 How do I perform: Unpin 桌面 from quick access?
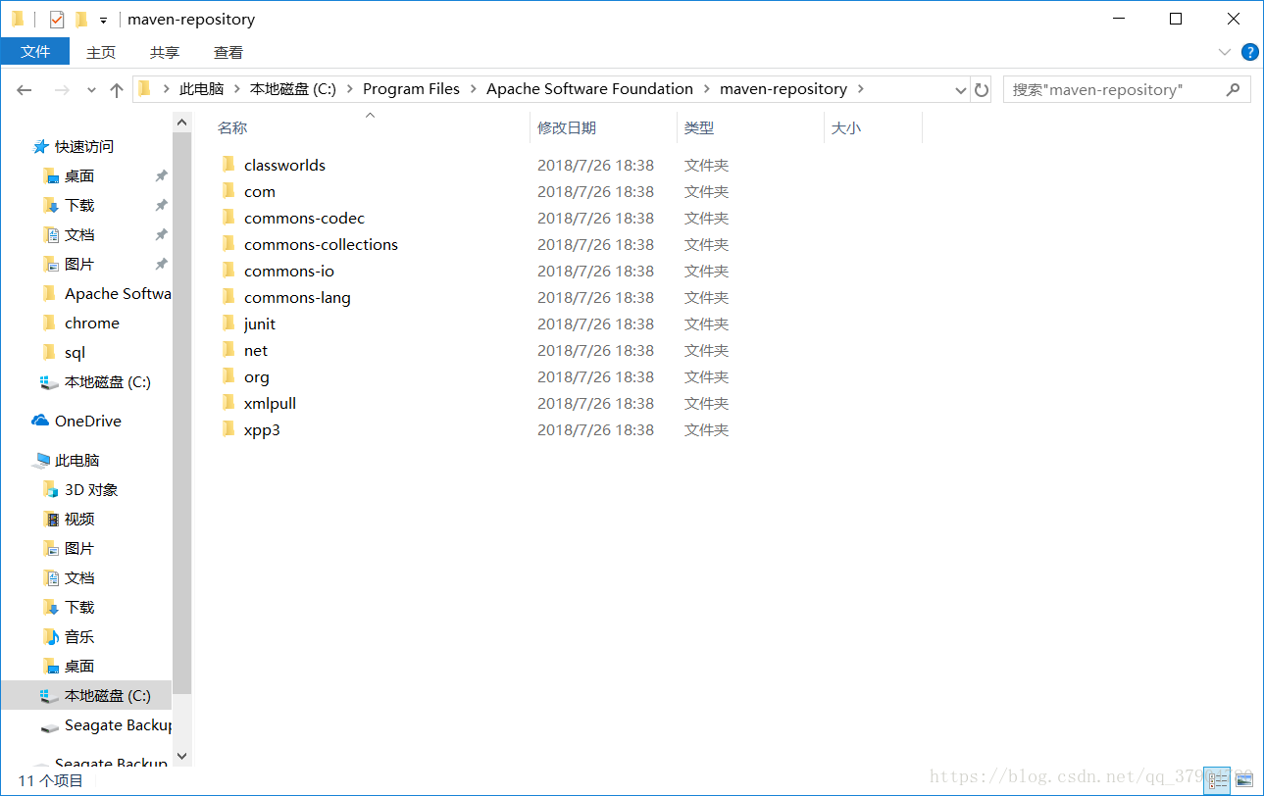click(x=161, y=175)
